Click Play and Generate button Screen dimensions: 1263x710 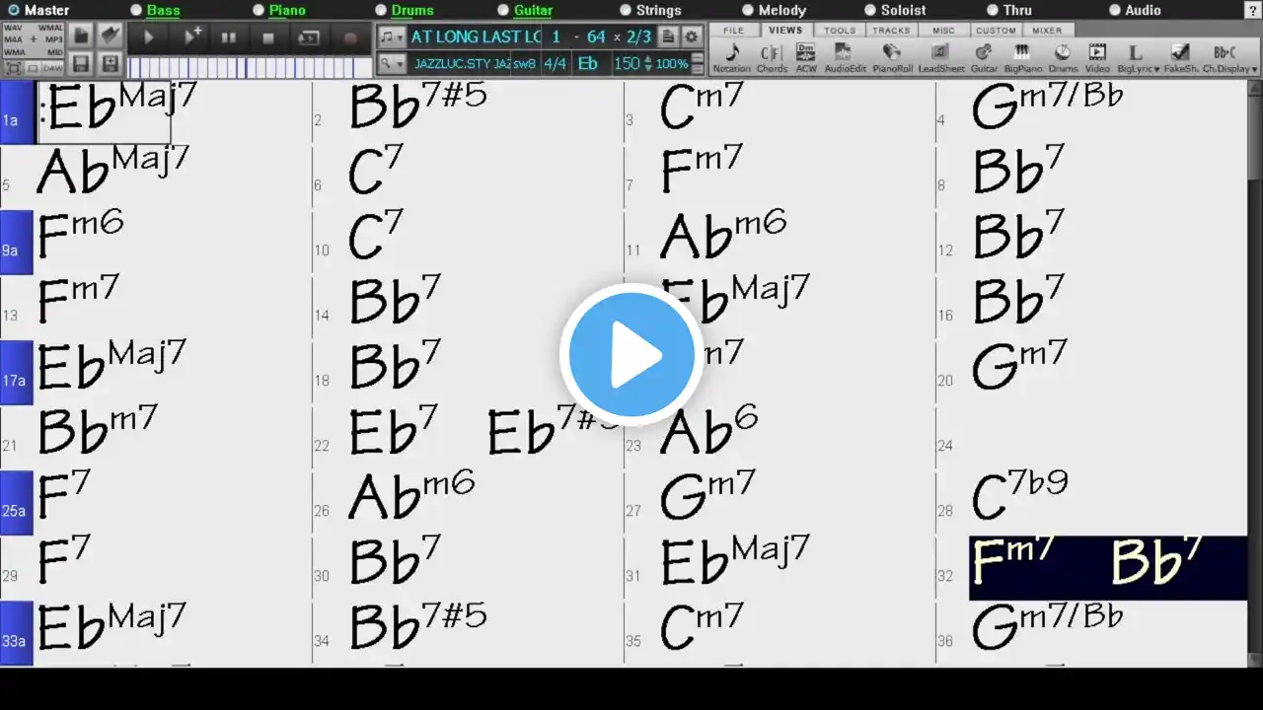[192, 37]
